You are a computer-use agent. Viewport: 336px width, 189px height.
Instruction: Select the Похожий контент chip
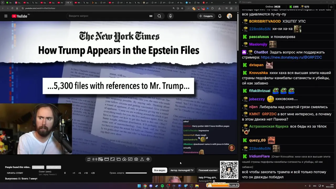(208, 170)
